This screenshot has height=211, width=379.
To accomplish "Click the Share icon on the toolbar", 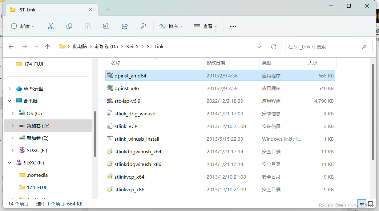I will pyautogui.click(x=125, y=26).
